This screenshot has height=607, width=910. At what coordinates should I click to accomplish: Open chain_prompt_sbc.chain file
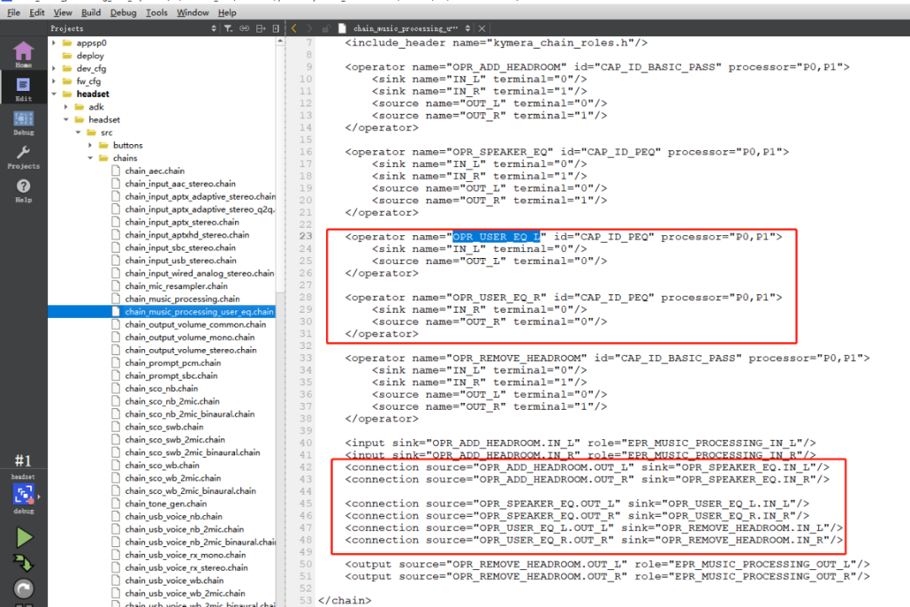click(170, 375)
